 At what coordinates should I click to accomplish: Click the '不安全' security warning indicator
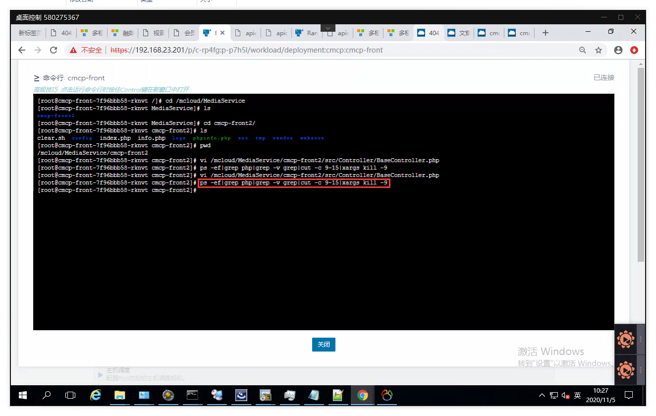86,50
